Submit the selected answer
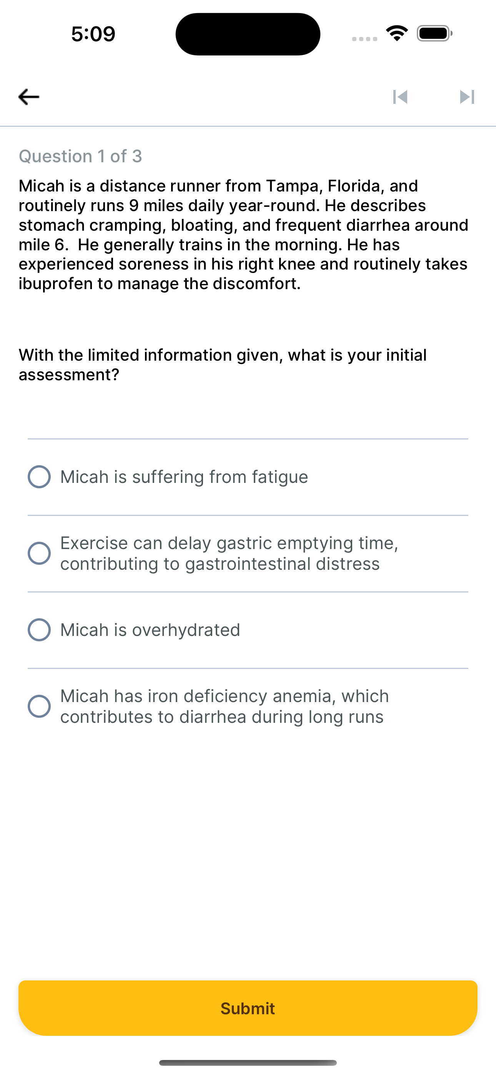The height and width of the screenshot is (1075, 496). (x=248, y=1008)
